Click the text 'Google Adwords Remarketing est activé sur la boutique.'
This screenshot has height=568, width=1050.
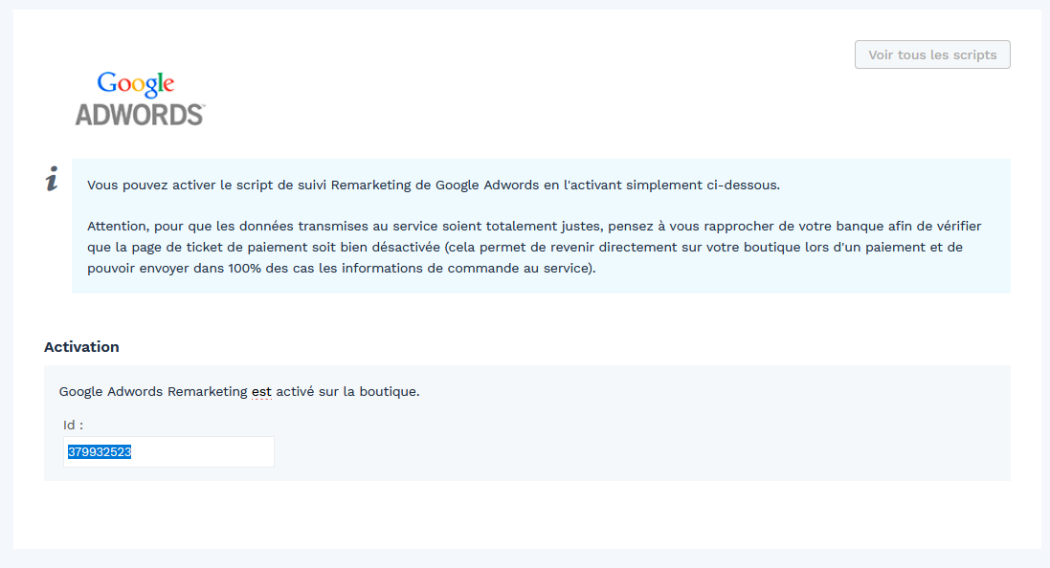coord(239,391)
